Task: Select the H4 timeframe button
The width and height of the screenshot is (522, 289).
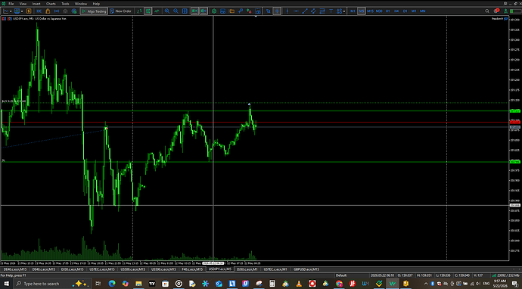Action: click(x=396, y=11)
